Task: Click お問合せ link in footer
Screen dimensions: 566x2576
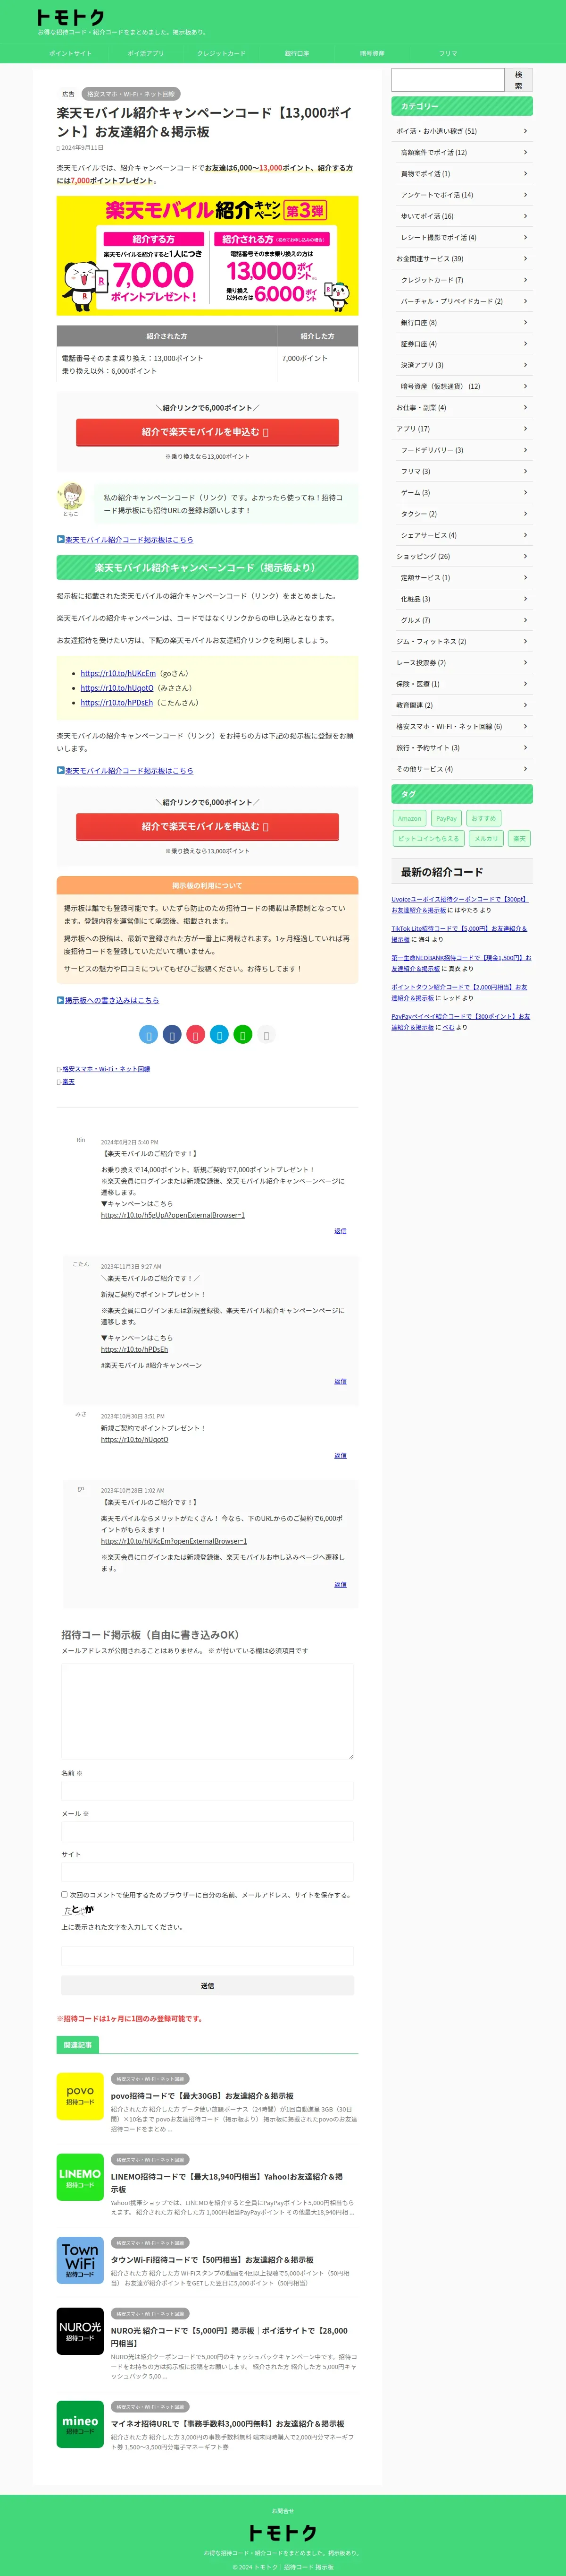Action: tap(283, 2510)
